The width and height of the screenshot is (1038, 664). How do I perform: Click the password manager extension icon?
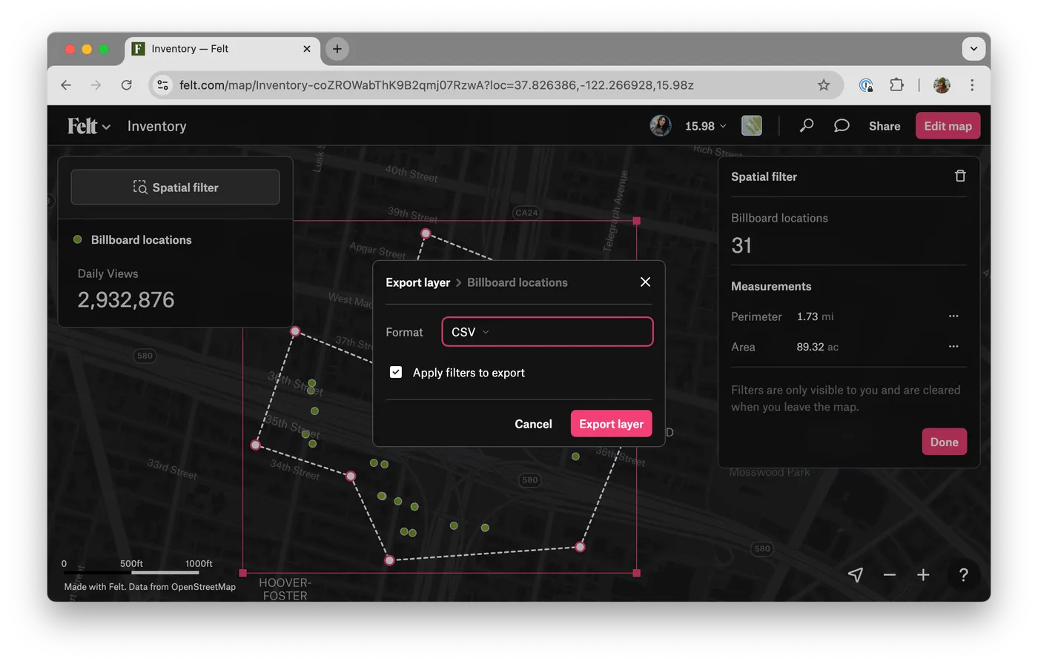[866, 85]
